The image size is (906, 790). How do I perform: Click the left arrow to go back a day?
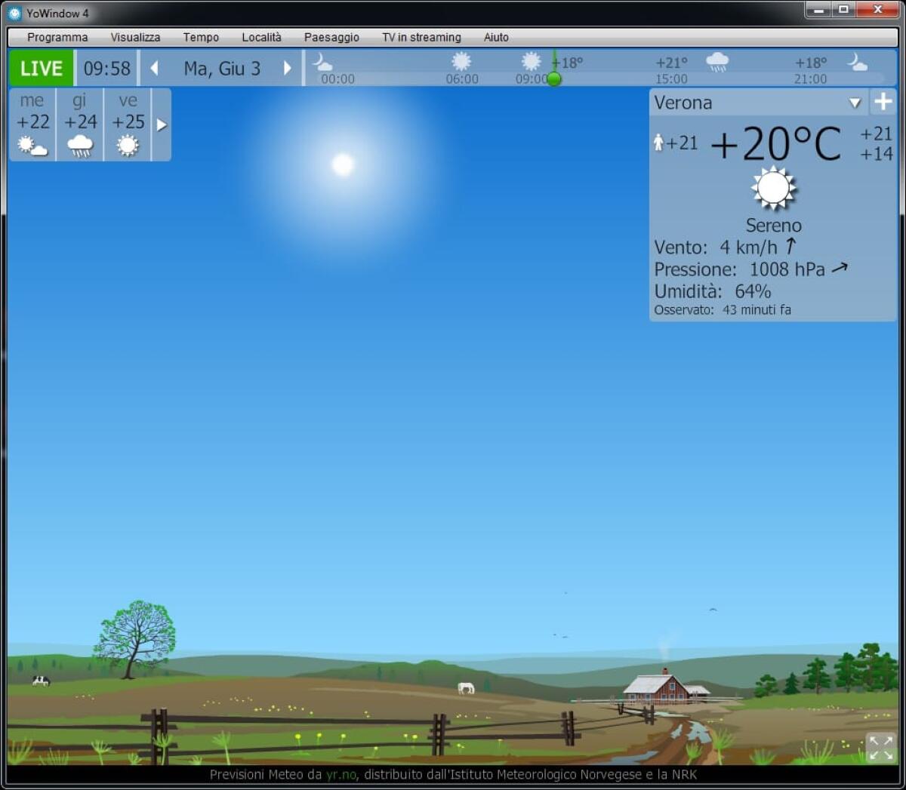pos(154,68)
